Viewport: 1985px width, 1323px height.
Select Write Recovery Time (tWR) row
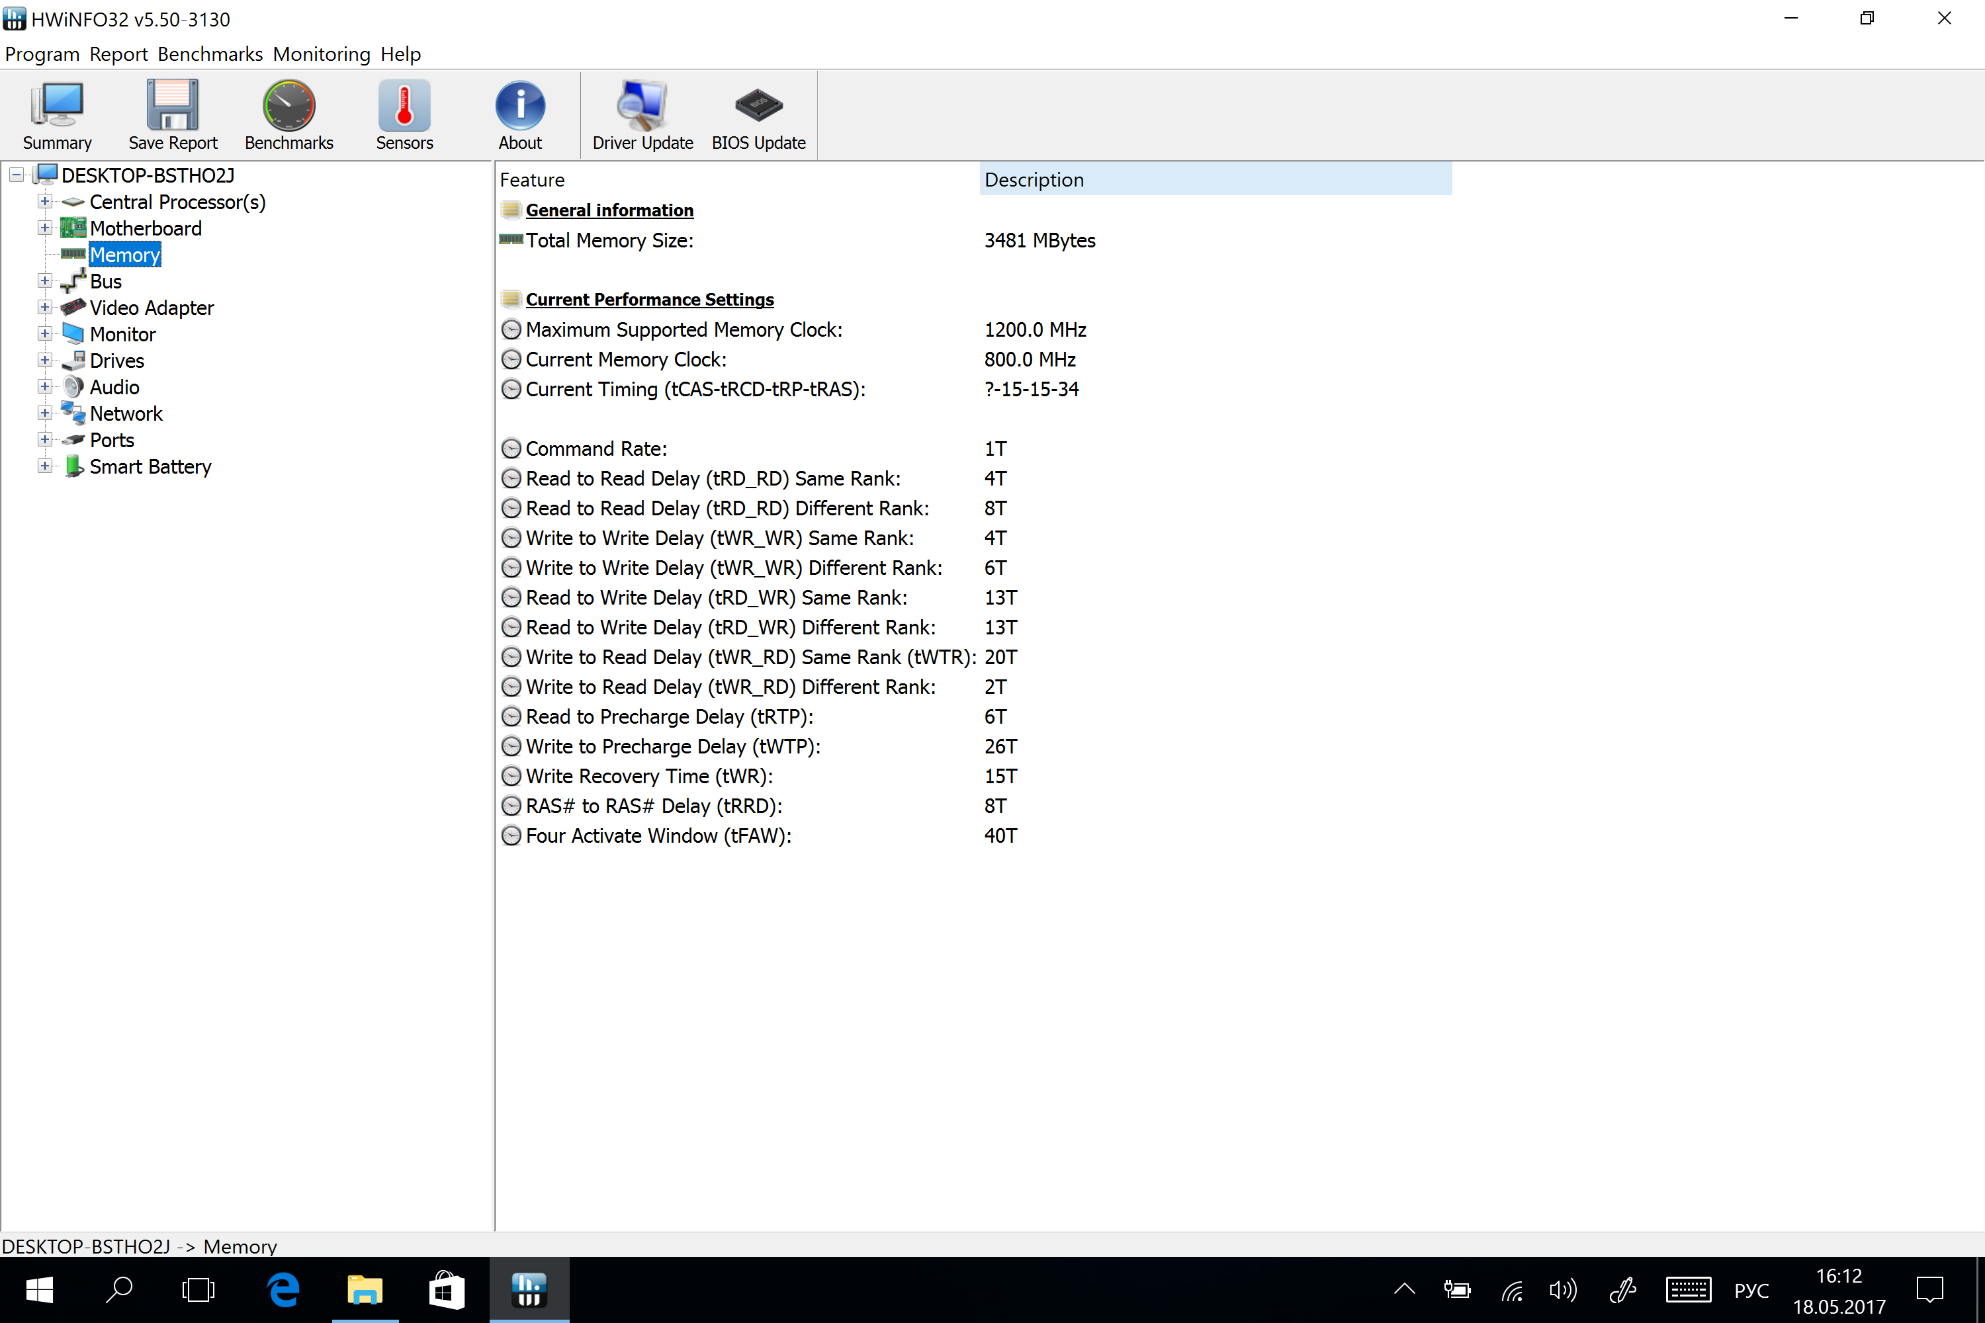pos(975,776)
